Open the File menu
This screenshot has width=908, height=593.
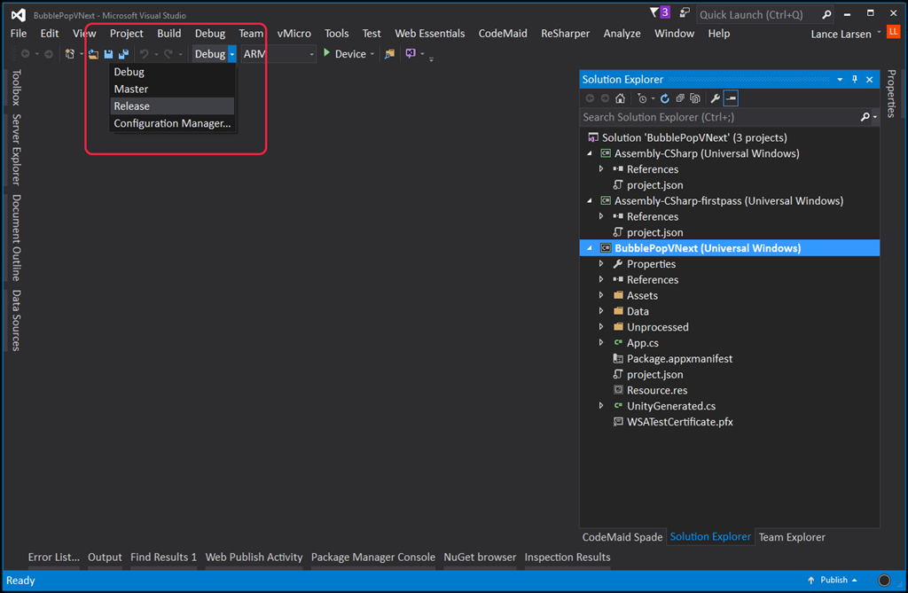(x=19, y=34)
